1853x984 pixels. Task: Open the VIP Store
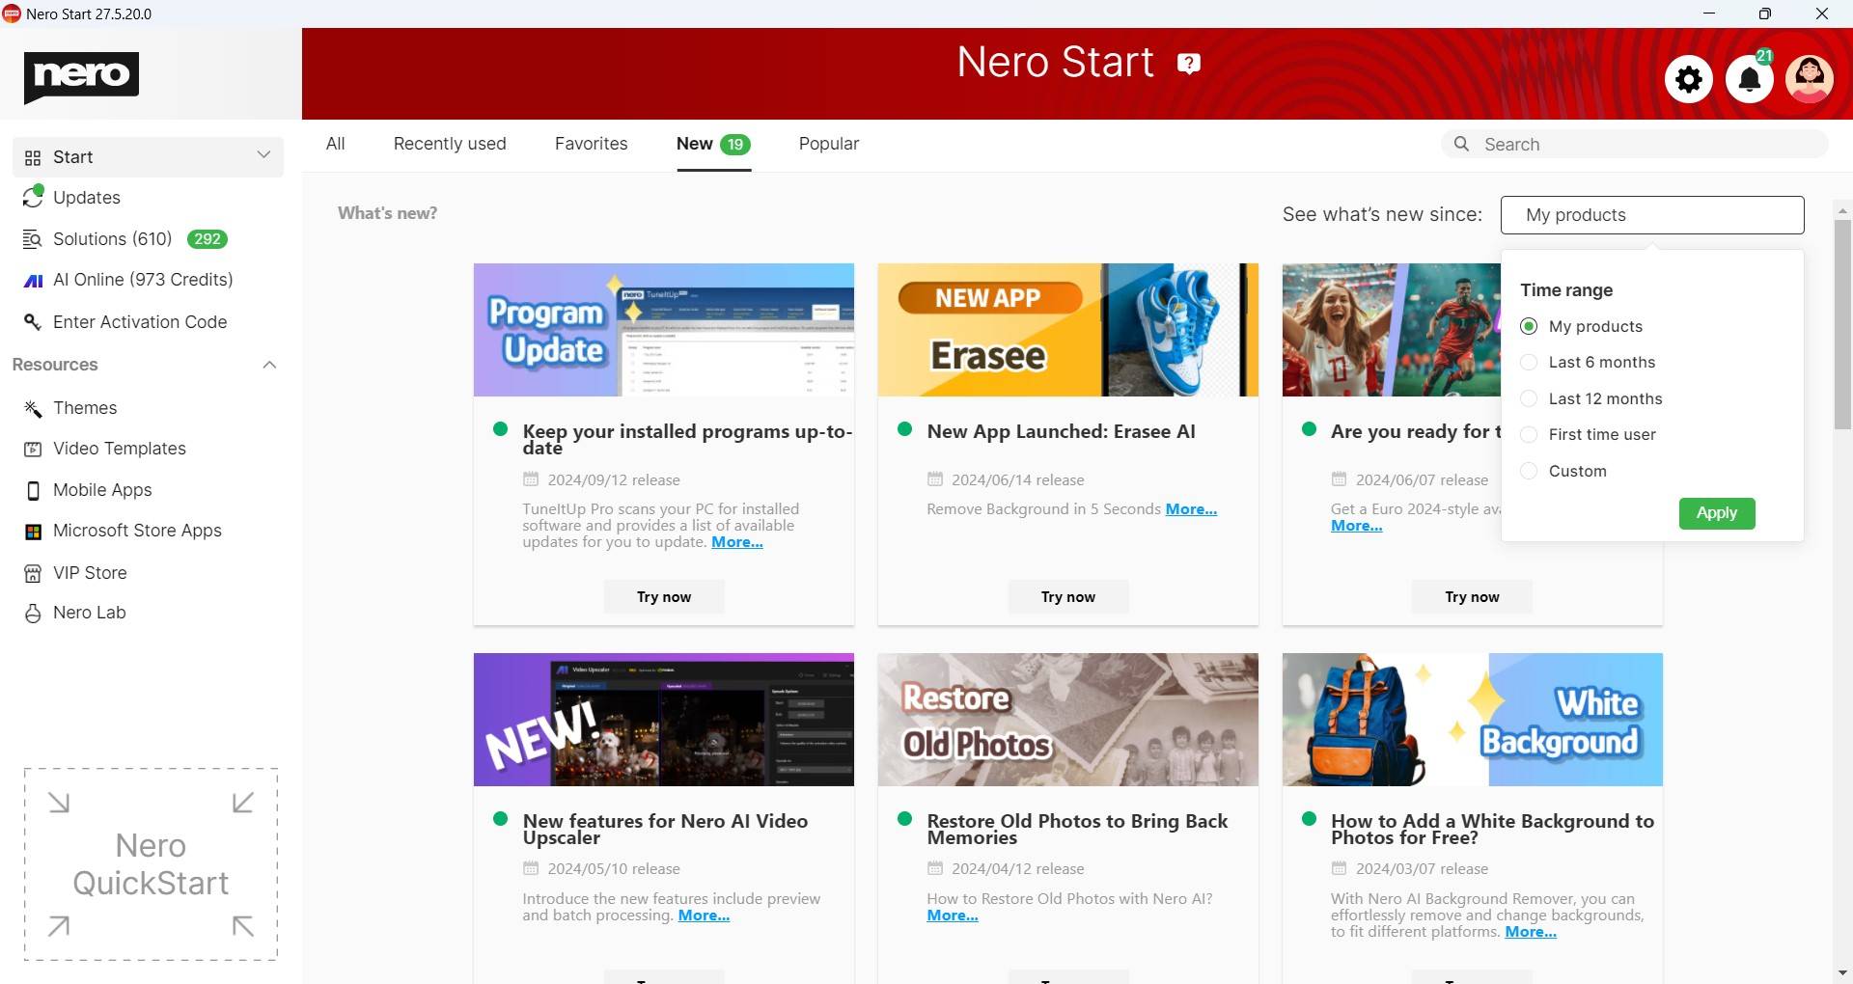(90, 572)
